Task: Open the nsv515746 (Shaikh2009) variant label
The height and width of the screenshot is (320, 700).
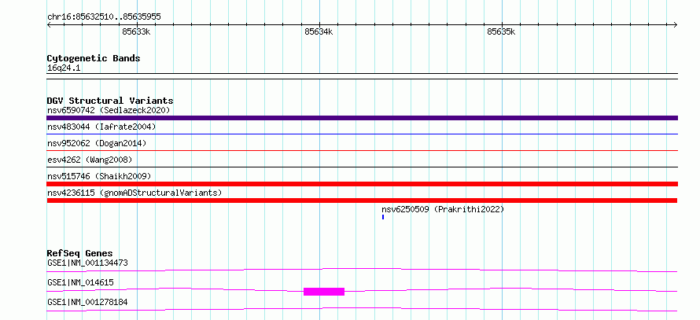Action: pos(99,176)
